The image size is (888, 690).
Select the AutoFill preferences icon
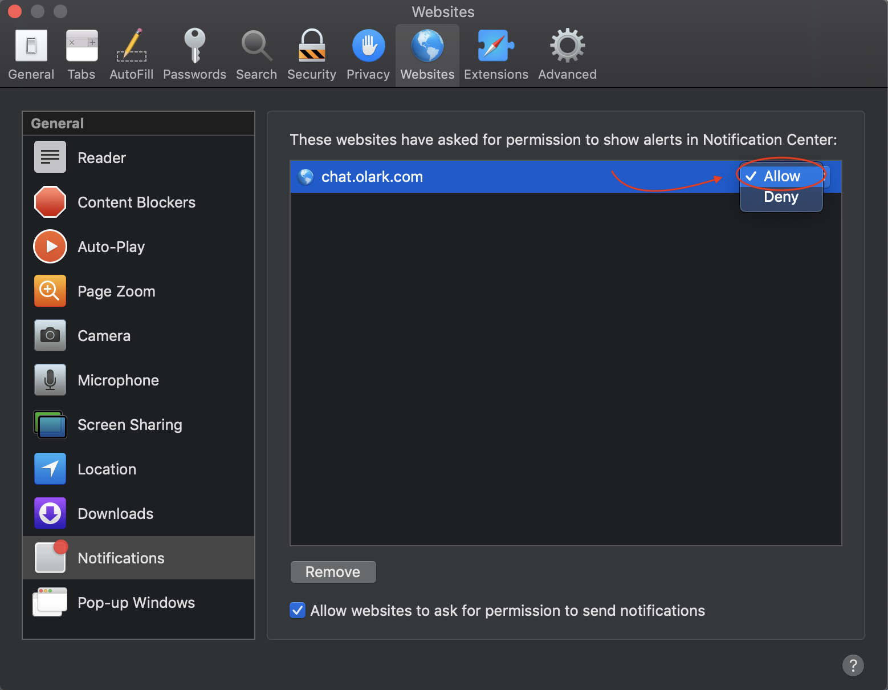coord(131,54)
